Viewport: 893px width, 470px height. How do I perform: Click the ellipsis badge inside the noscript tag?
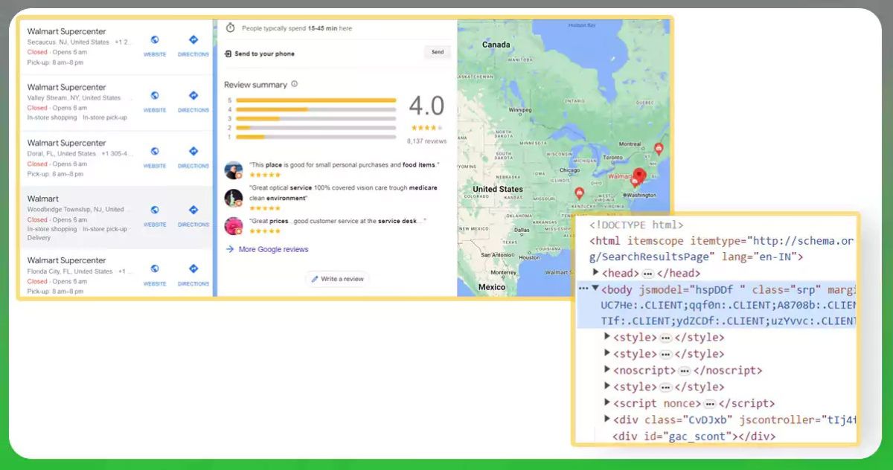click(x=685, y=370)
